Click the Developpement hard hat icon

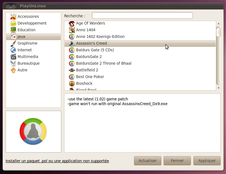[x=13, y=23]
